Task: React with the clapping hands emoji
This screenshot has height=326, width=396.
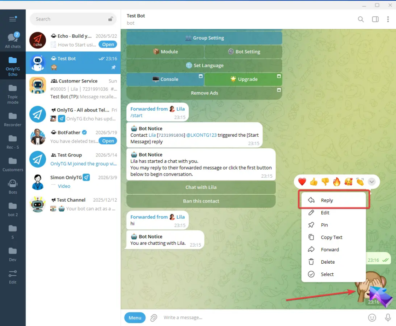Action: 360,182
